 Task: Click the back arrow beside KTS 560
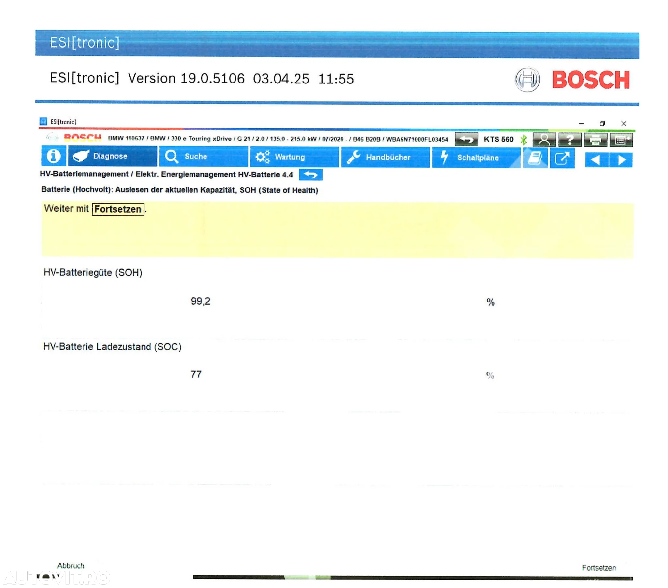click(466, 140)
